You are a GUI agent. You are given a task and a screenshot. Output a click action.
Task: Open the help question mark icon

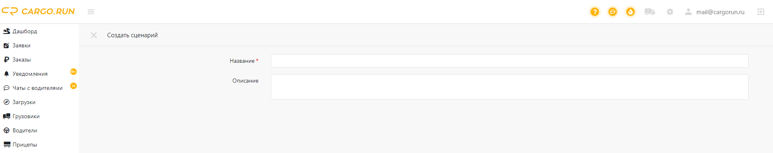click(595, 12)
